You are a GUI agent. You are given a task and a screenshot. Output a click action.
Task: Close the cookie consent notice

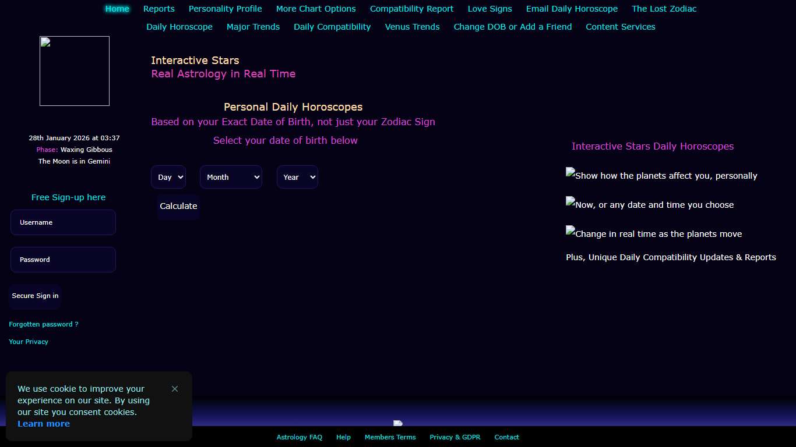[175, 389]
